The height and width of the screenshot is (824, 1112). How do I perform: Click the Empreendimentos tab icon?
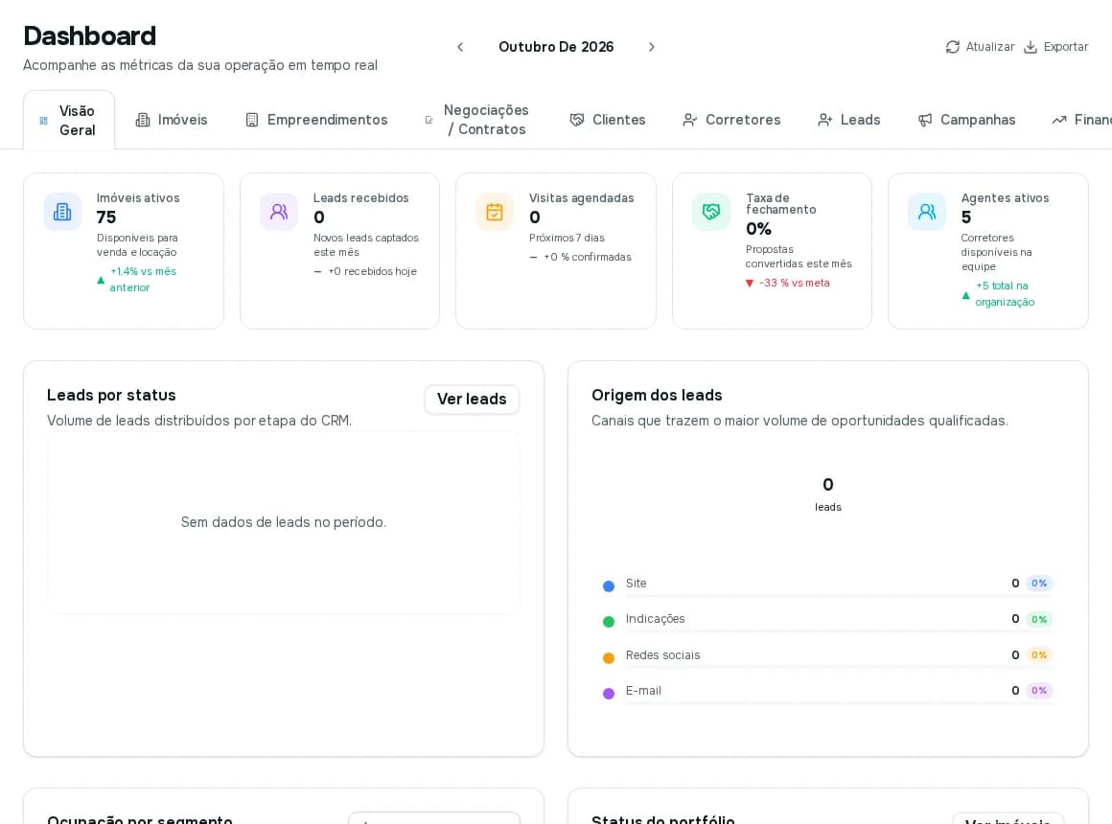pyautogui.click(x=252, y=120)
